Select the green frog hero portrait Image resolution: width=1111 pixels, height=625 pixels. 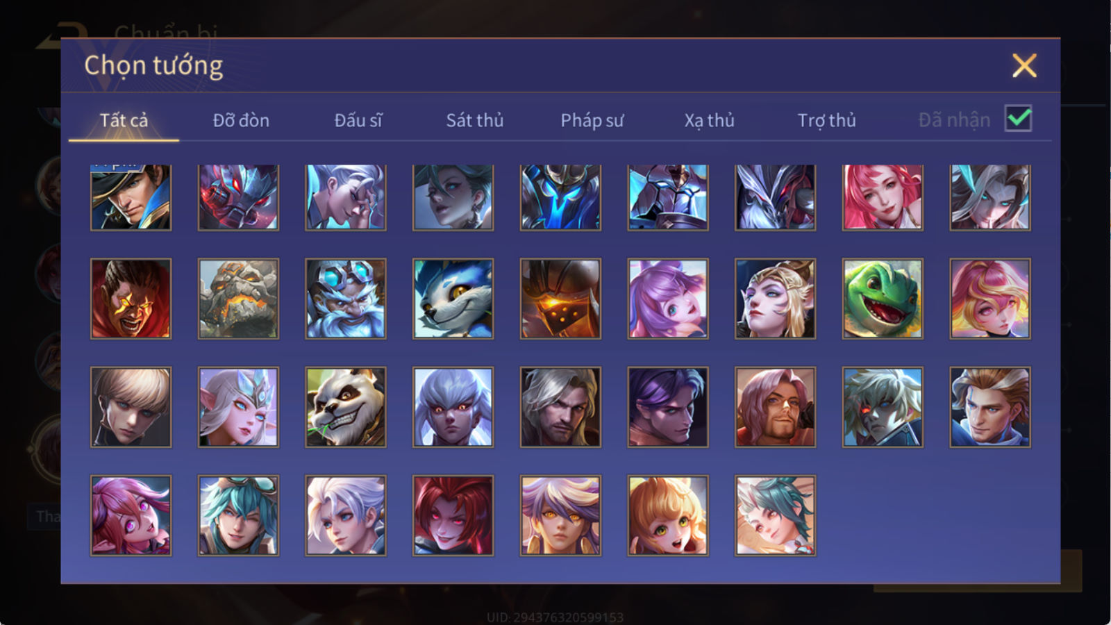[883, 299]
